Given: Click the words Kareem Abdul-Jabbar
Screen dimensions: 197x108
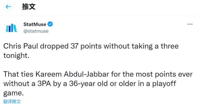Looking at the screenshot, I should coord(72,74).
